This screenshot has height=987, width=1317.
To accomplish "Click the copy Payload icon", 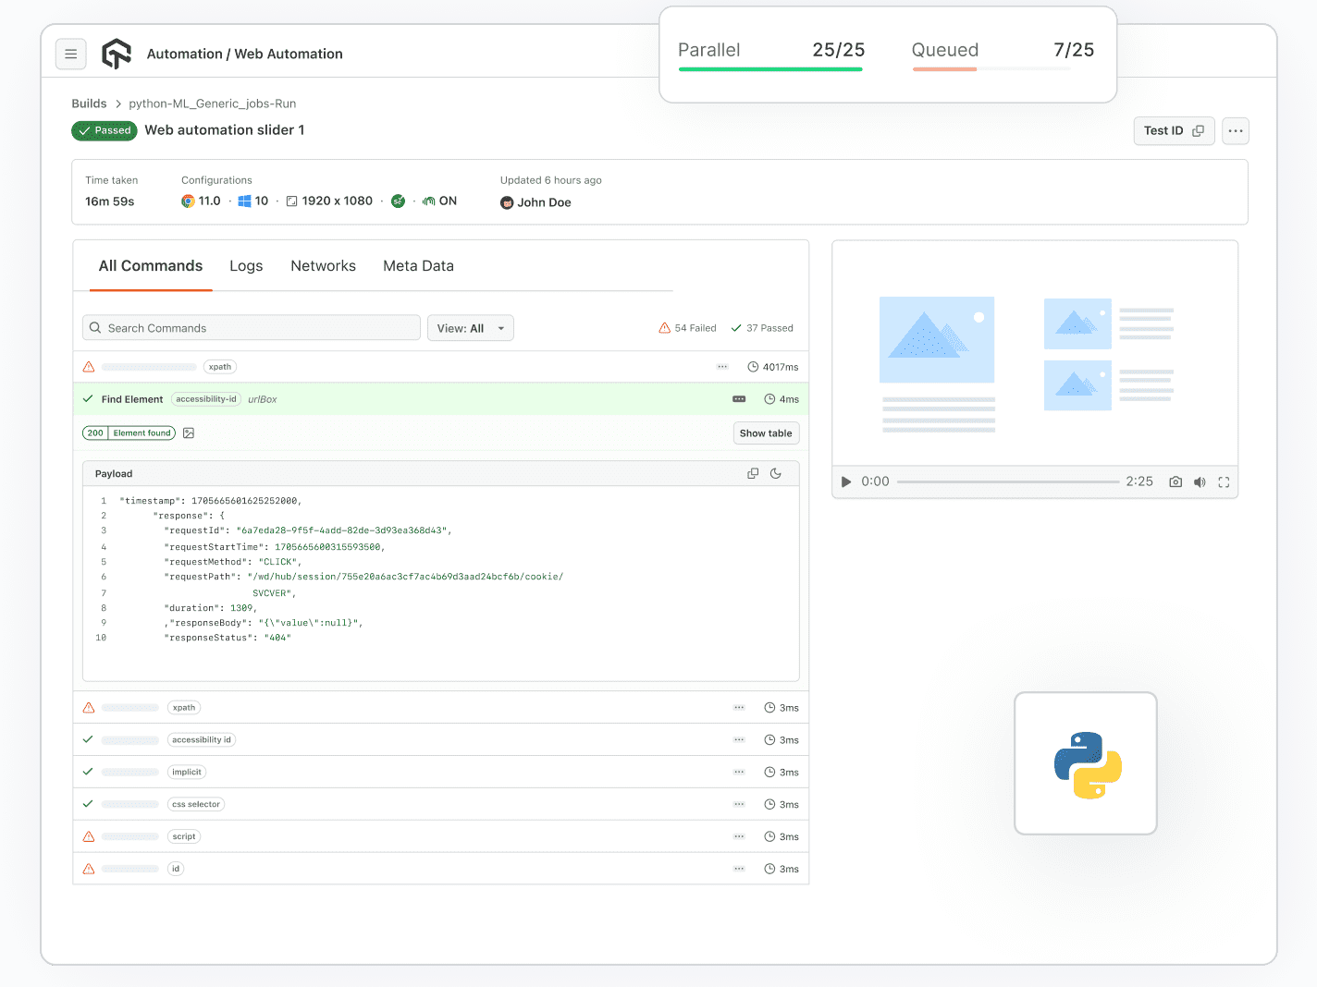I will (x=752, y=472).
